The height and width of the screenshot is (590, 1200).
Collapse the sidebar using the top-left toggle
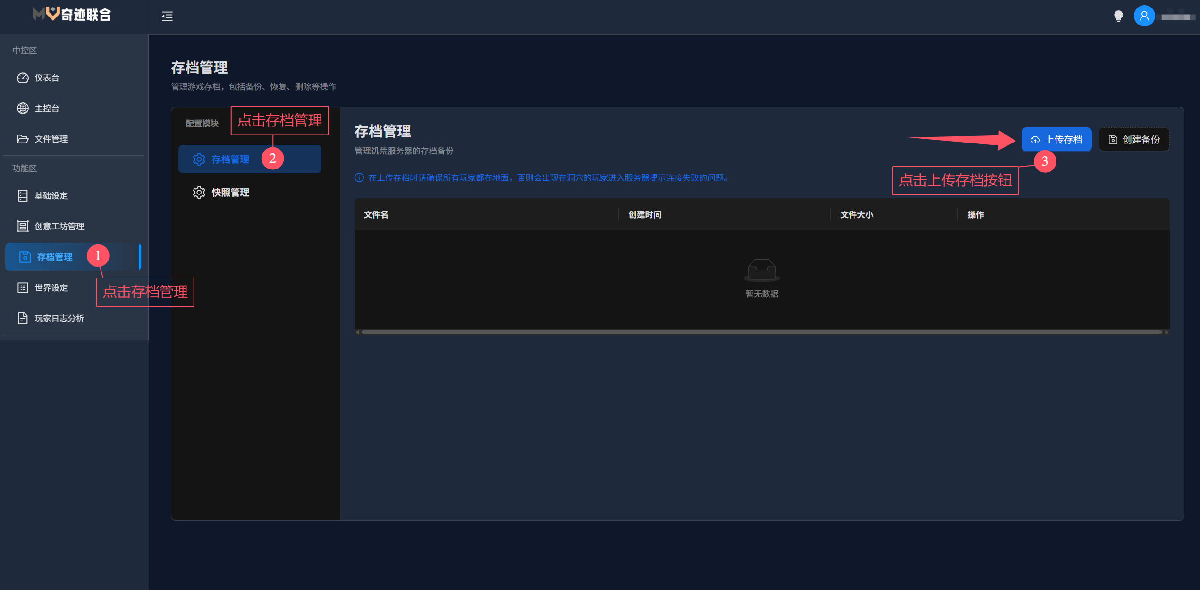point(167,17)
